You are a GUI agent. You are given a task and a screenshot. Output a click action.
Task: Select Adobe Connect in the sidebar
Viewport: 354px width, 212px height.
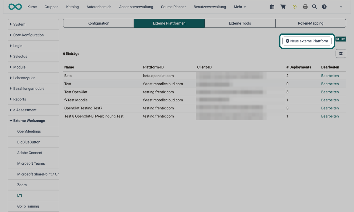(x=34, y=153)
